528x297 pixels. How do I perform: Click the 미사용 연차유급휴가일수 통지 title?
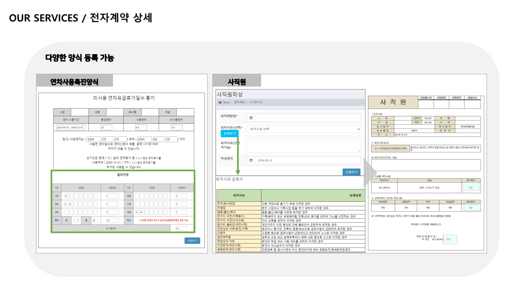pos(124,98)
